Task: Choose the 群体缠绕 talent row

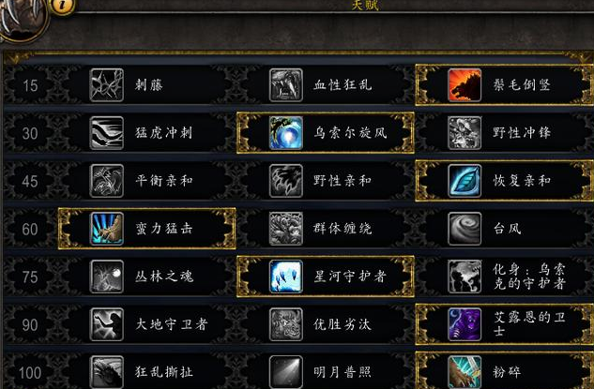Action: tap(326, 229)
